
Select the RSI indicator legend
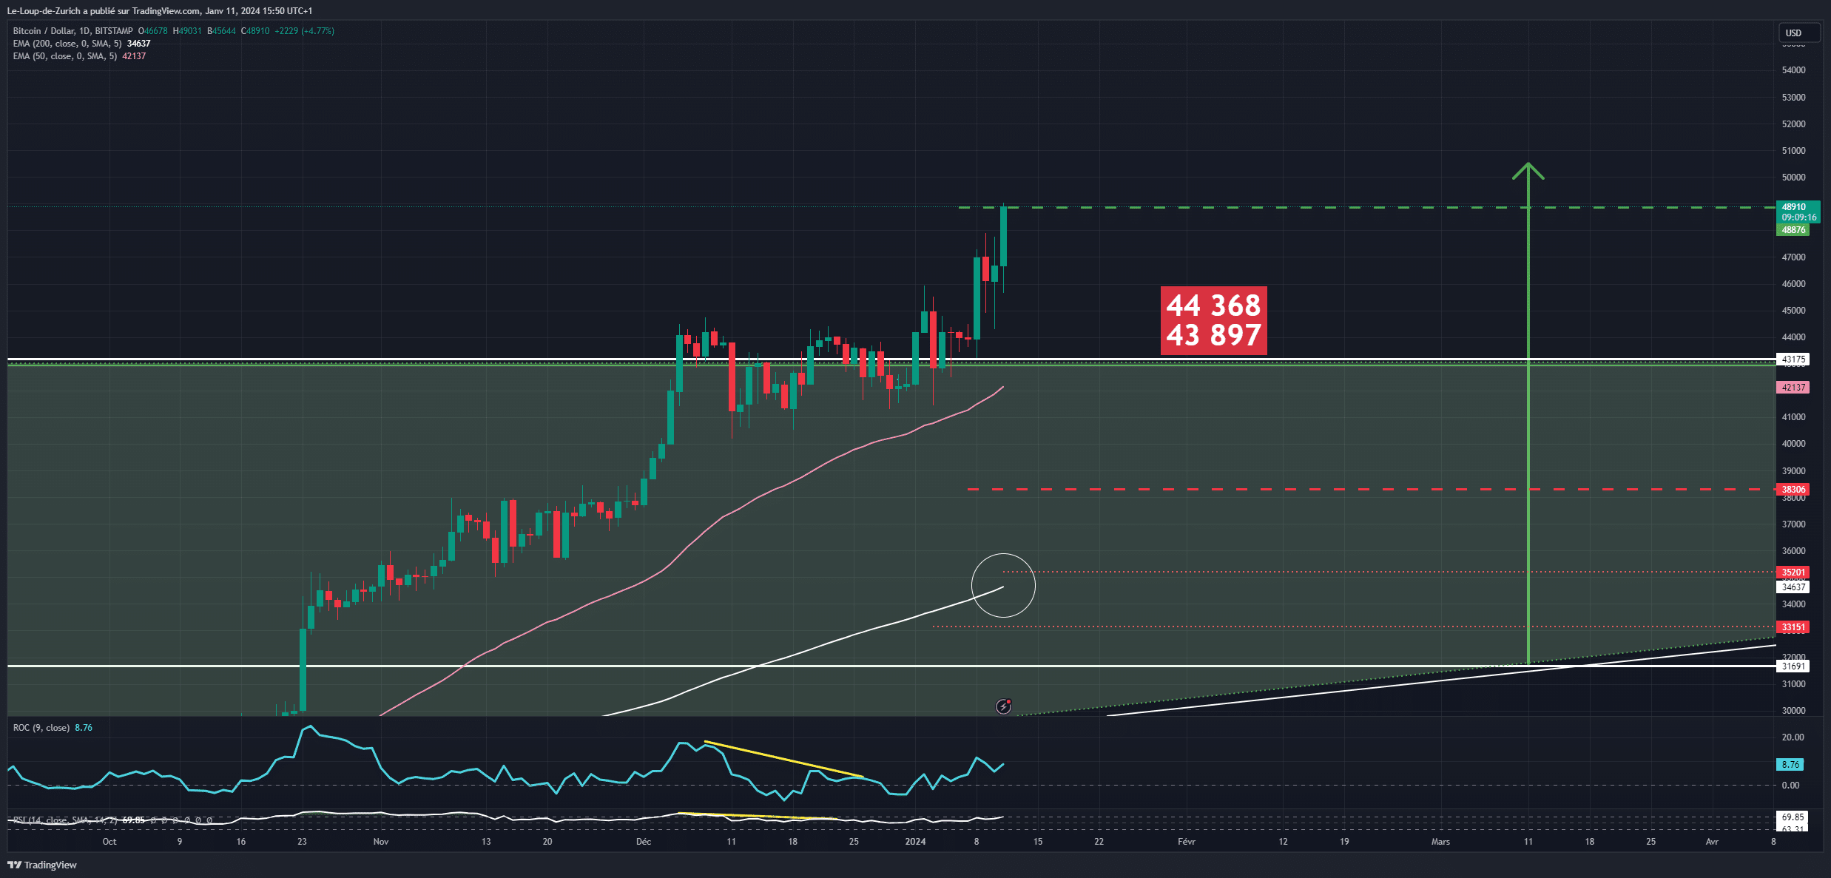click(x=65, y=820)
